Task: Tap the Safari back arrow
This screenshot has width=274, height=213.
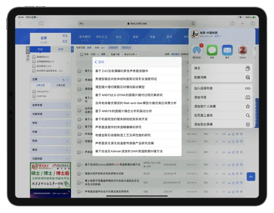Action: 20,23
